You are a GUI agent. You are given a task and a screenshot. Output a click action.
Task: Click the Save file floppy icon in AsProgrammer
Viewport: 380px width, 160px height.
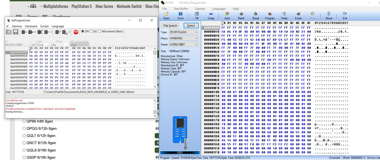(15, 32)
